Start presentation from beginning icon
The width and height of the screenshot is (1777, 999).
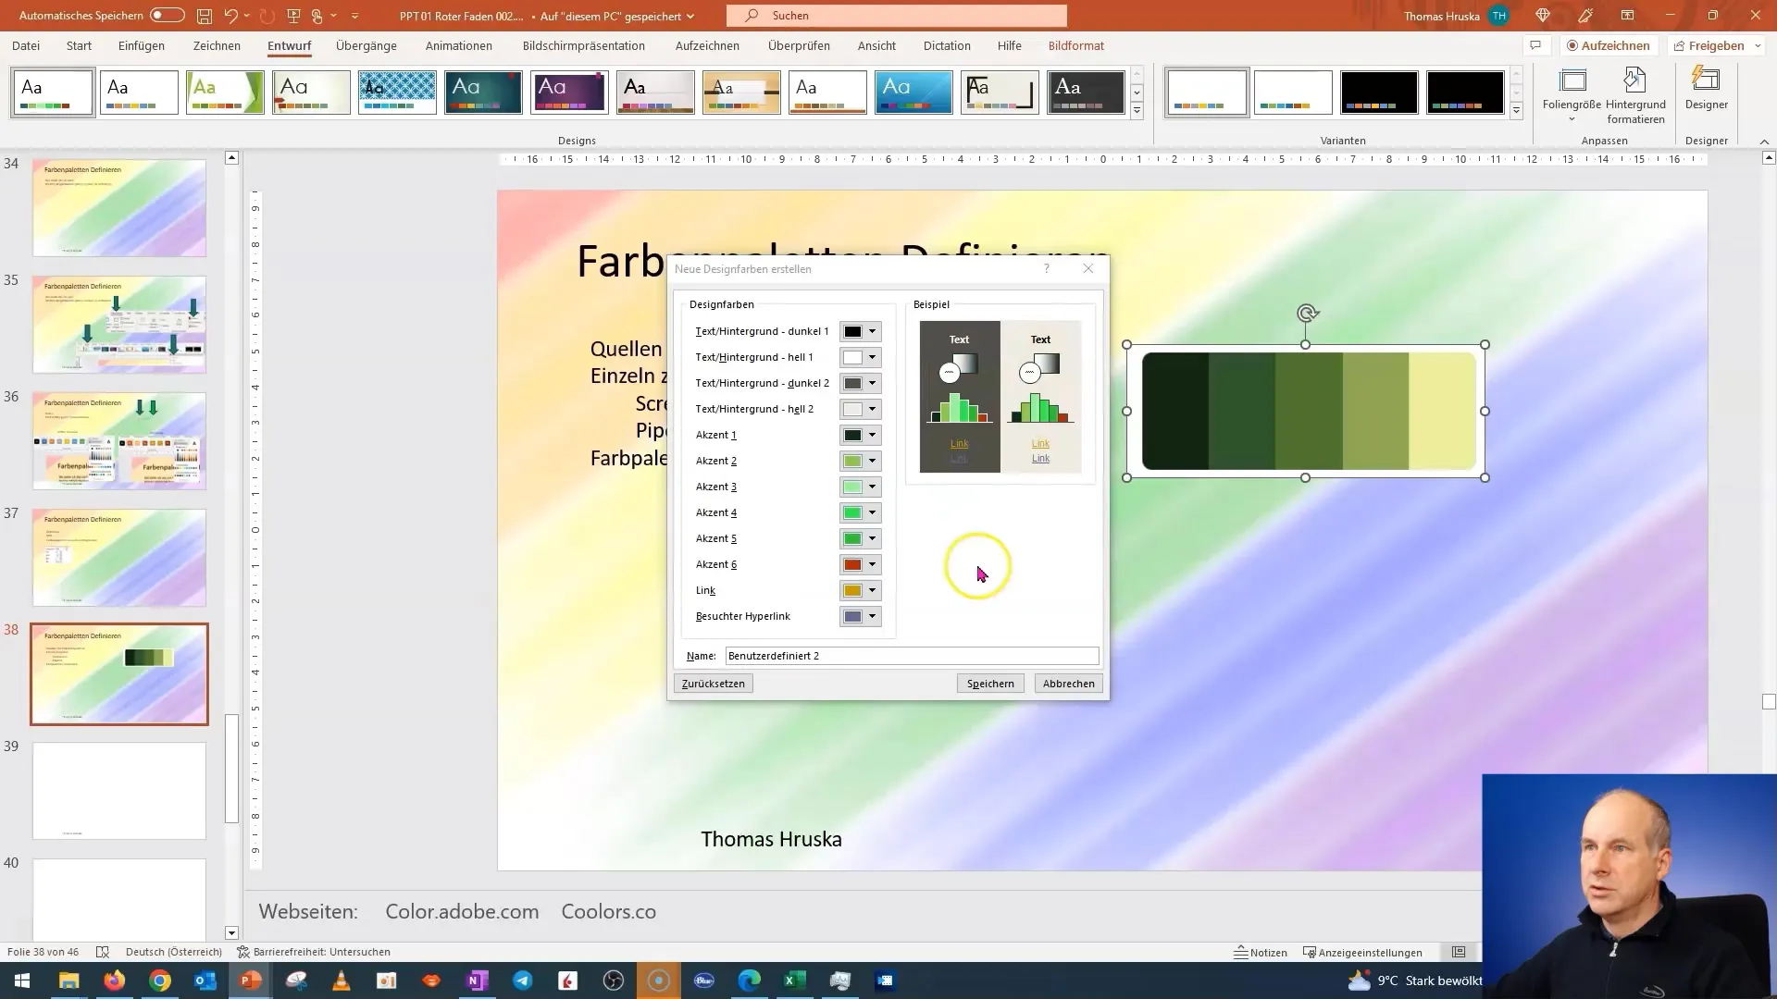[293, 16]
